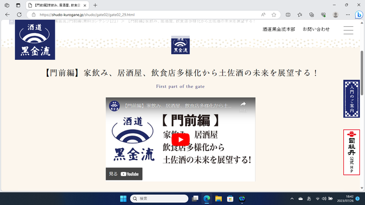Open the 入門のご案内 side banner
The image size is (365, 205).
(351, 99)
